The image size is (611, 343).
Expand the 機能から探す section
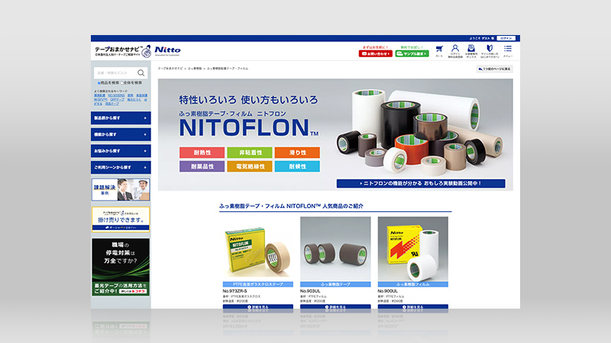tap(121, 134)
